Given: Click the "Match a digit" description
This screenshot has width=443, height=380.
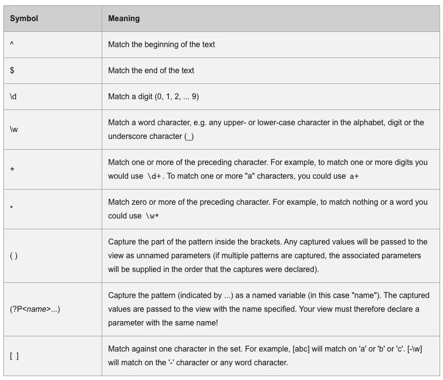Looking at the screenshot, I should coord(153,97).
